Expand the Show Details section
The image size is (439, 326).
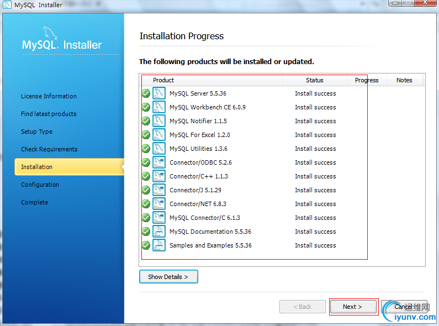pos(168,277)
